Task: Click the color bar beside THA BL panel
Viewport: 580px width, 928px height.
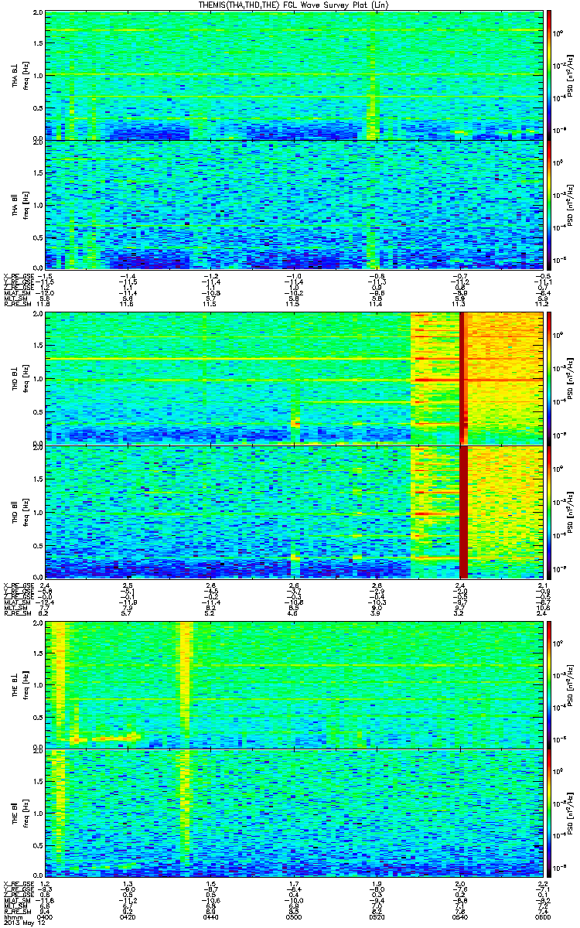Action: point(550,75)
